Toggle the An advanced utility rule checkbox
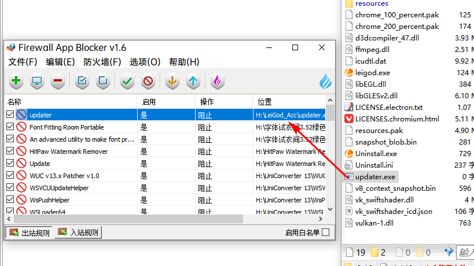The image size is (474, 266). tap(10, 139)
